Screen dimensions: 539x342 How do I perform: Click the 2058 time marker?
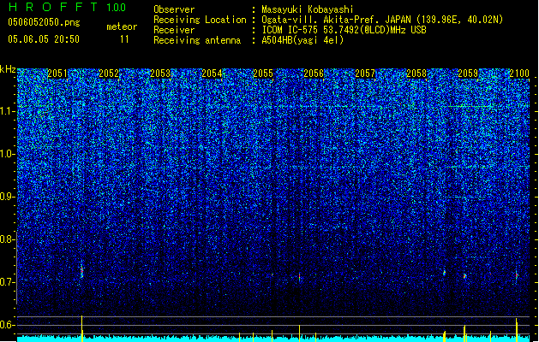point(416,74)
